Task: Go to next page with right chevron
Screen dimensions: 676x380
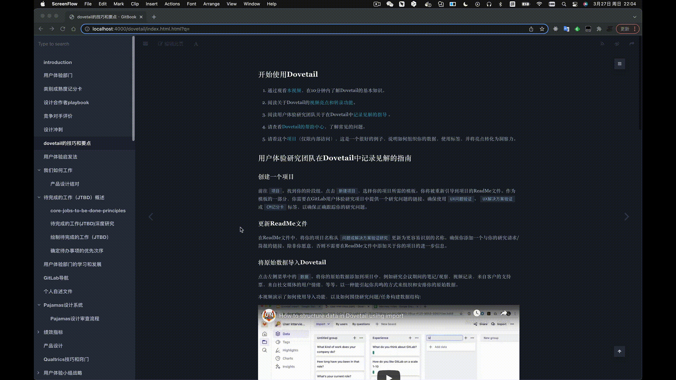Action: [627, 217]
